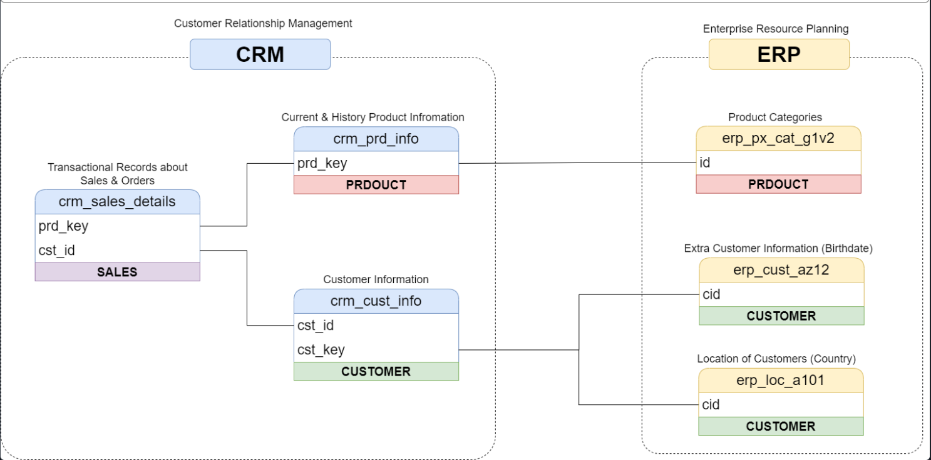This screenshot has width=931, height=460.
Task: Select the ERP header box
Action: pyautogui.click(x=779, y=54)
